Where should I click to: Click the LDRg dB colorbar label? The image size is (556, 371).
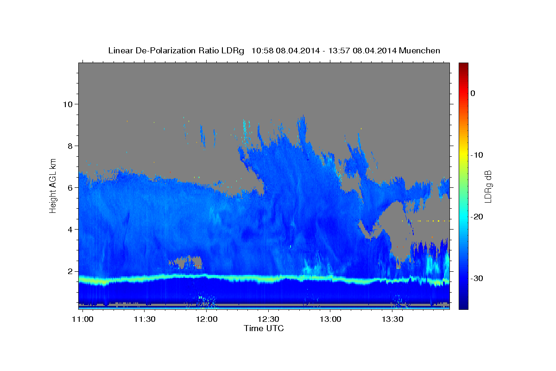pos(488,186)
